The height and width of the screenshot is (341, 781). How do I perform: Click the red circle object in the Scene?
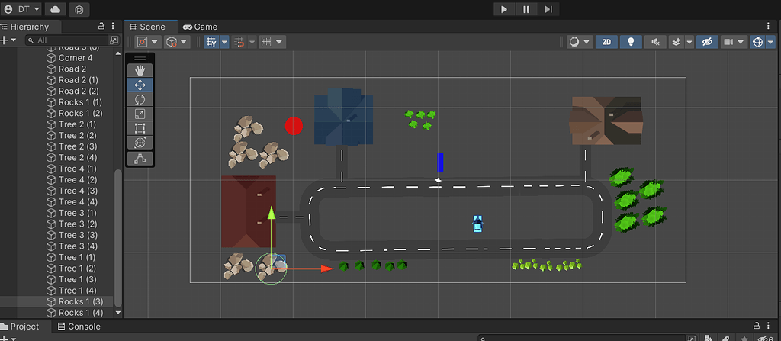point(294,126)
